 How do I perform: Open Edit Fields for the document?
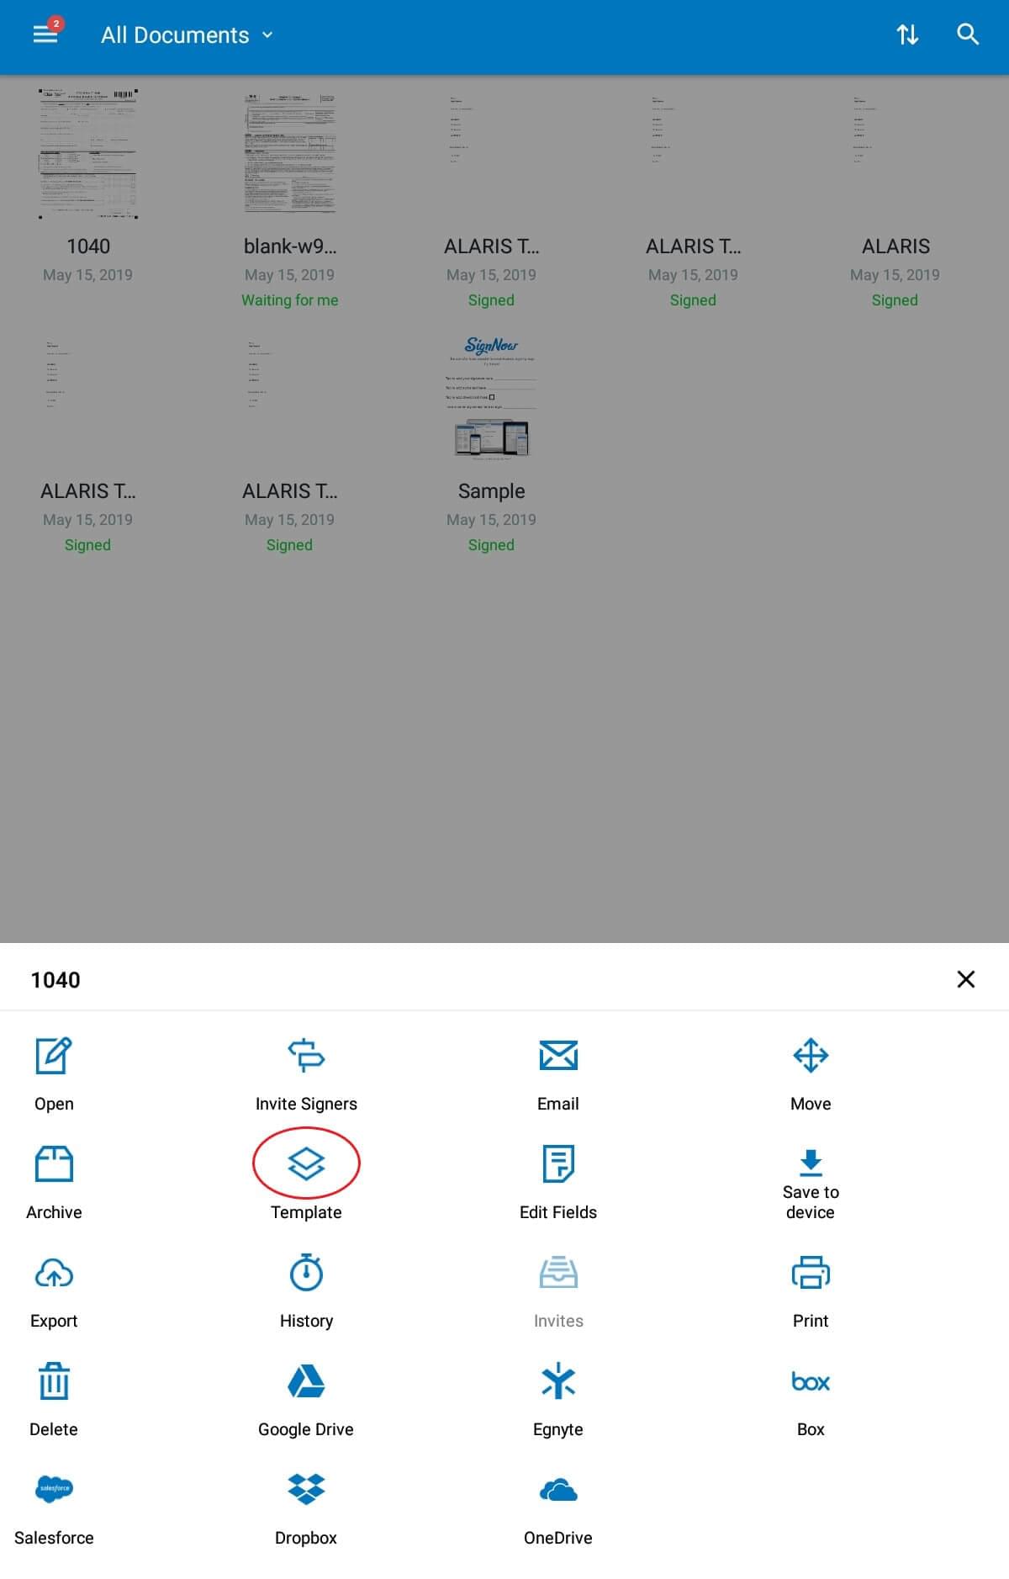click(x=558, y=1164)
